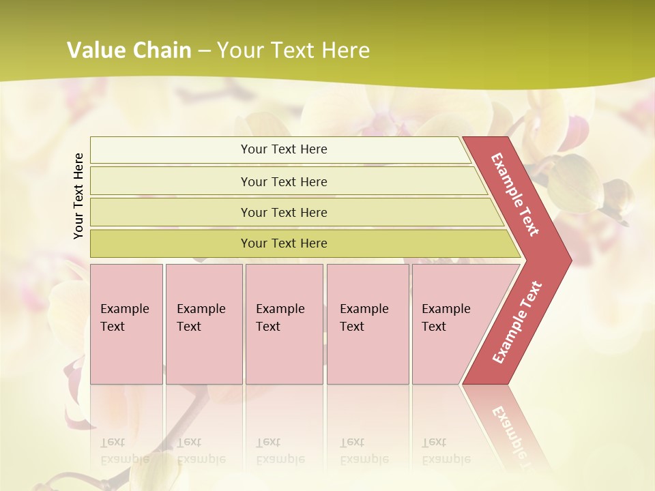This screenshot has width=655, height=491.
Task: Select the upper red arrow Example Text segment
Action: 516,194
